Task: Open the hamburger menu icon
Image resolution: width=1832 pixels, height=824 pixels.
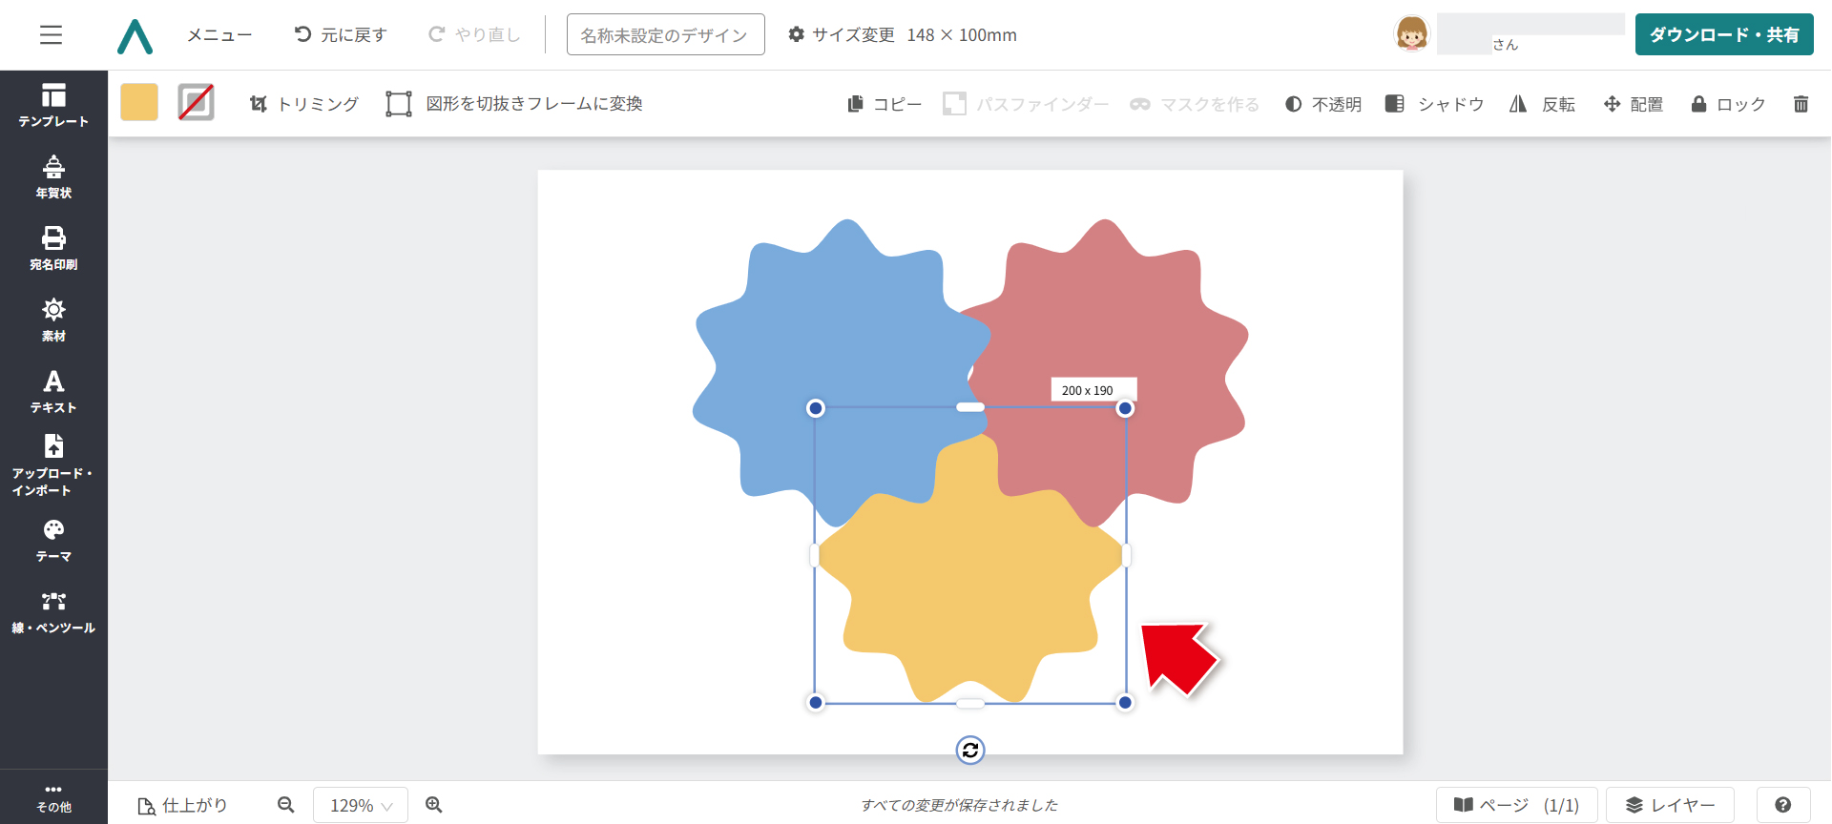Action: click(x=51, y=35)
